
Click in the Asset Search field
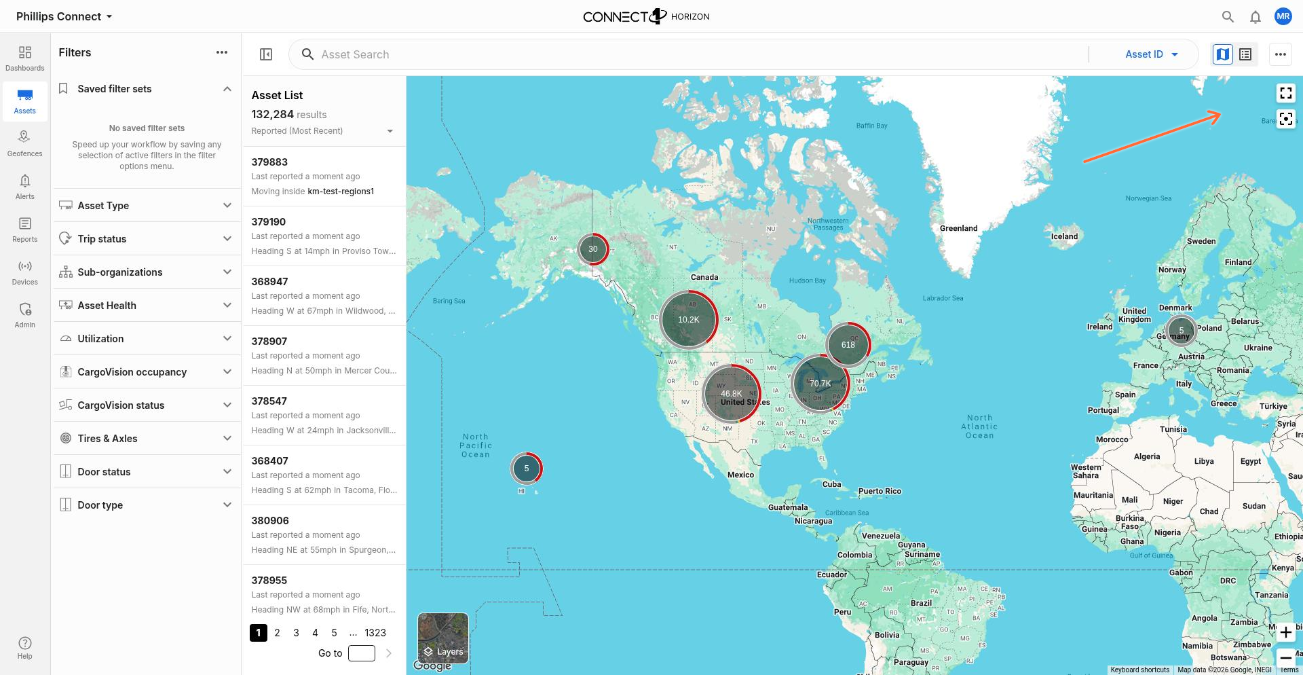(699, 54)
